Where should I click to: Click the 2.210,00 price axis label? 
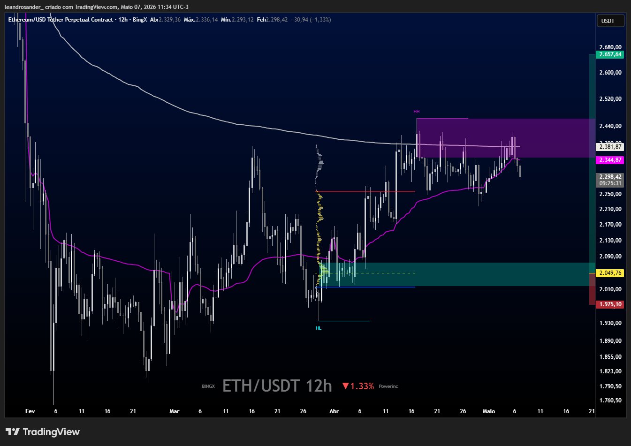pyautogui.click(x=610, y=209)
